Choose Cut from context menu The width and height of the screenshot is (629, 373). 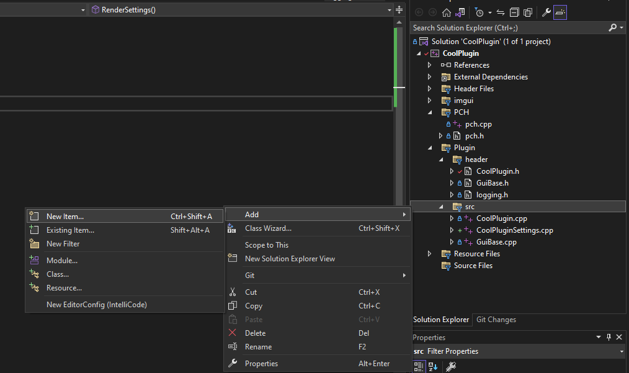pos(318,292)
